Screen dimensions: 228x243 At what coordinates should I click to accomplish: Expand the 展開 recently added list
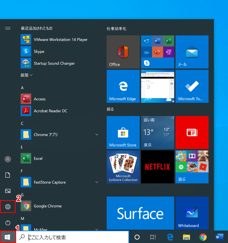[x=27, y=75]
